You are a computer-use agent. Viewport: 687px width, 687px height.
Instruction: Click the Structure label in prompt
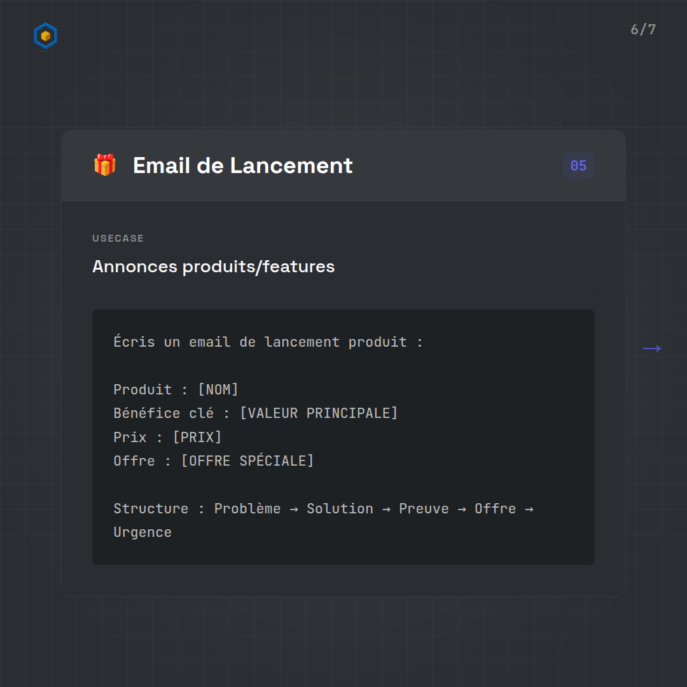pyautogui.click(x=151, y=509)
